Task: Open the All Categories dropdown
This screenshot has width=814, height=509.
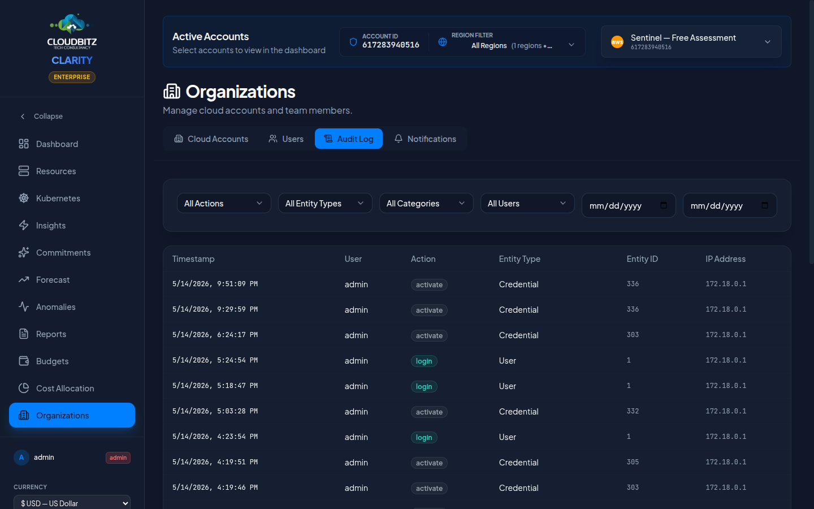Action: (x=426, y=204)
